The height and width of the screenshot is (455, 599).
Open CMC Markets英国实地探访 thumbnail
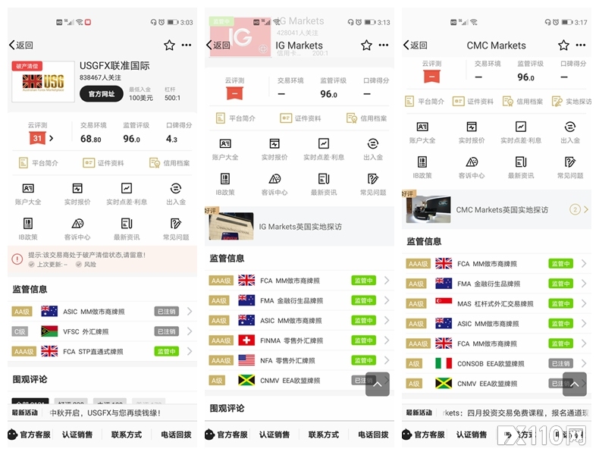click(428, 209)
